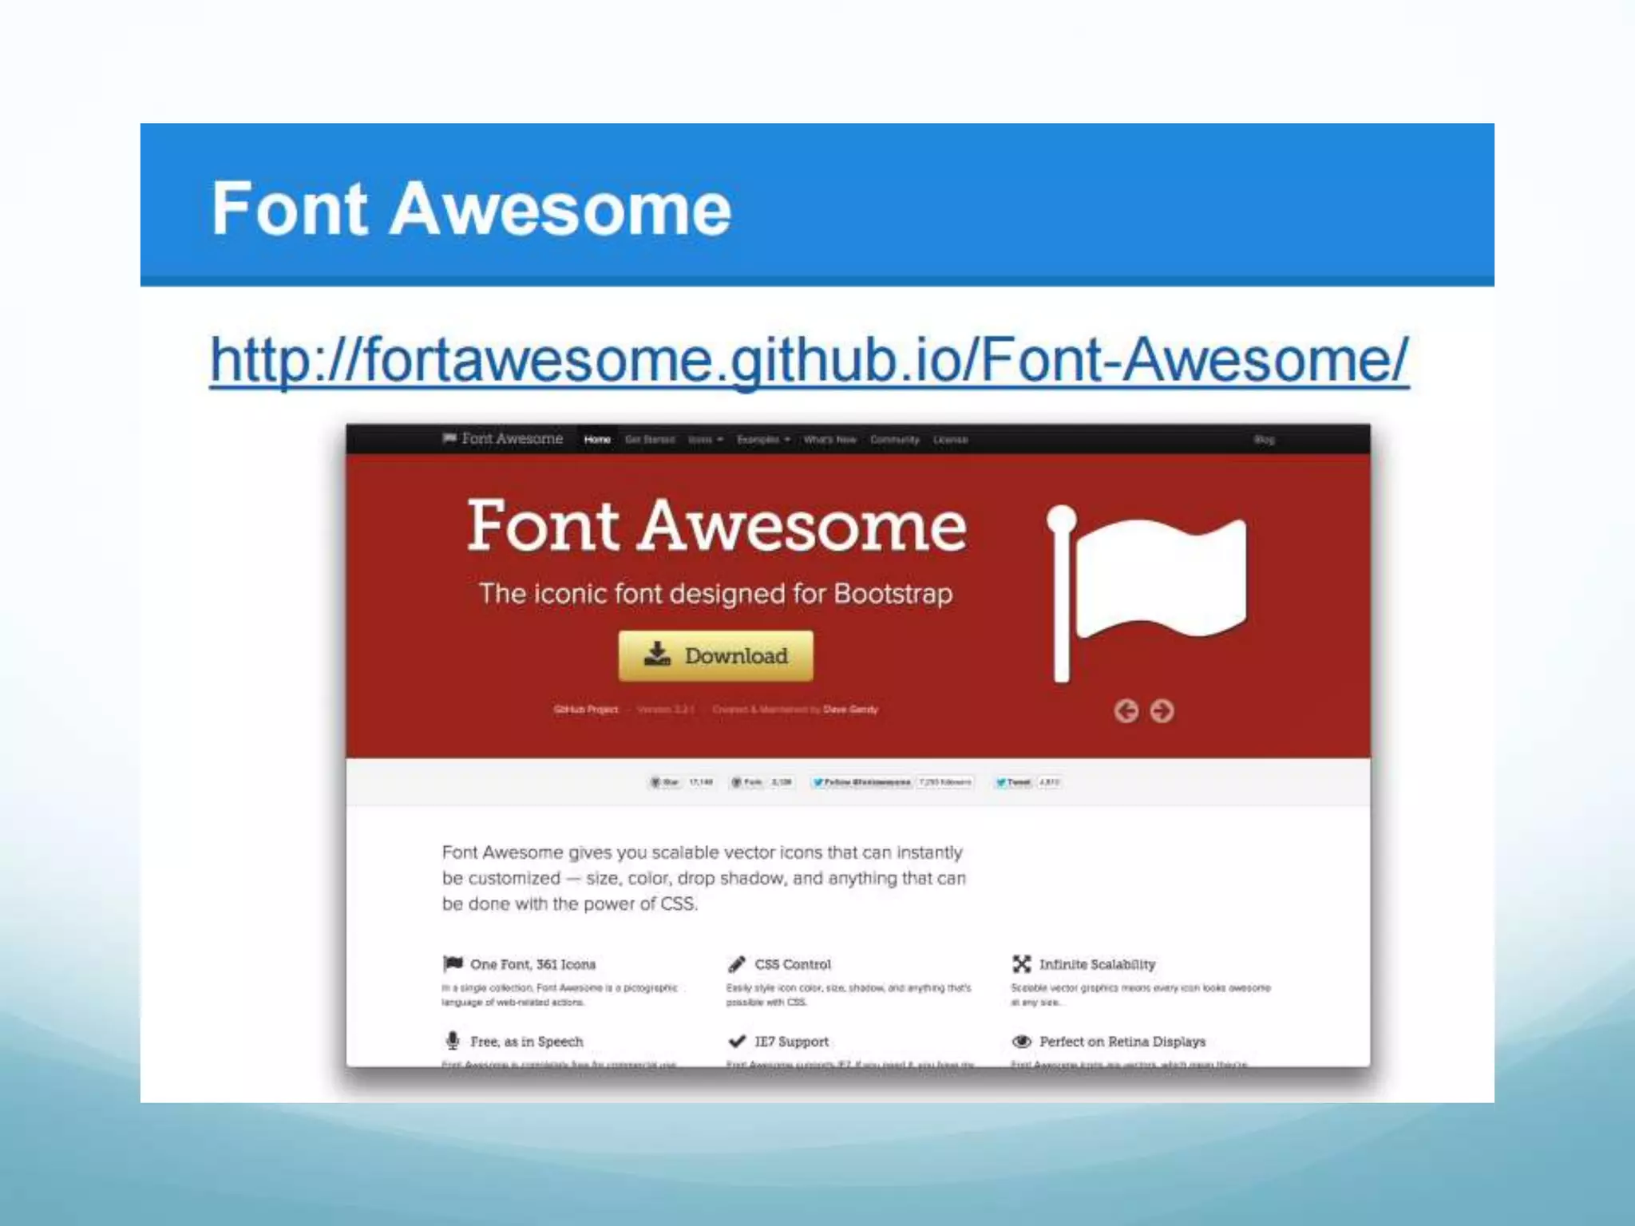Open the Get Started nav item
The height and width of the screenshot is (1226, 1635).
[649, 440]
